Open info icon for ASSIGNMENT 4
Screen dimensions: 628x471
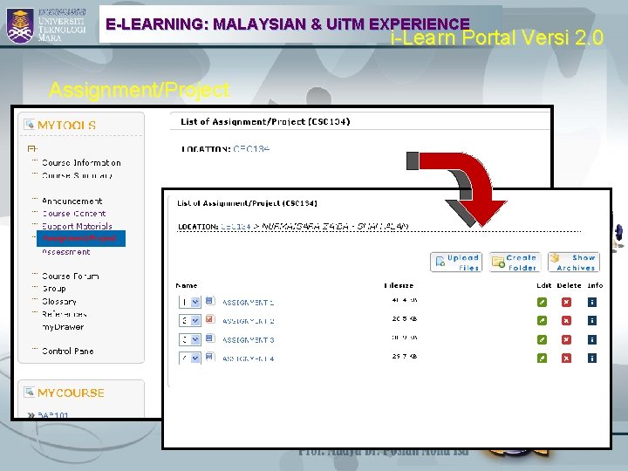(592, 358)
